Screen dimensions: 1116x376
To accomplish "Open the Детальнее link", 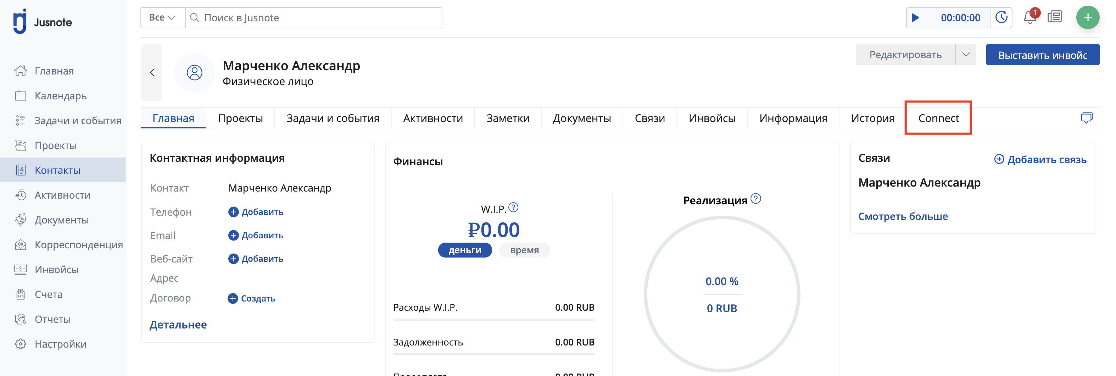I will point(178,325).
